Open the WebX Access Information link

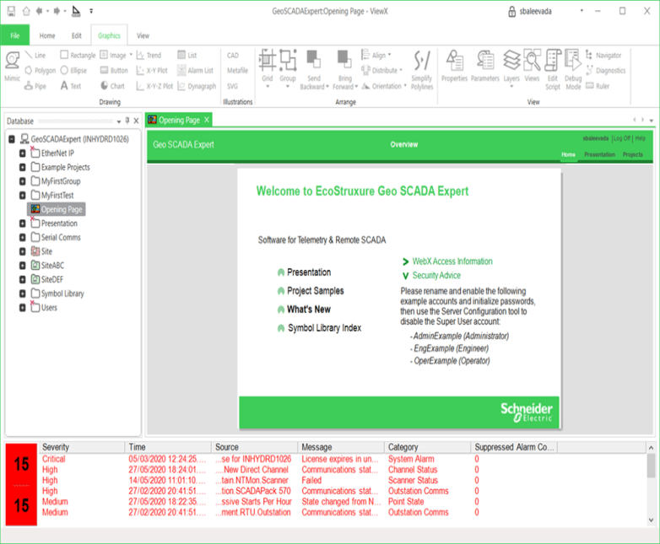452,261
